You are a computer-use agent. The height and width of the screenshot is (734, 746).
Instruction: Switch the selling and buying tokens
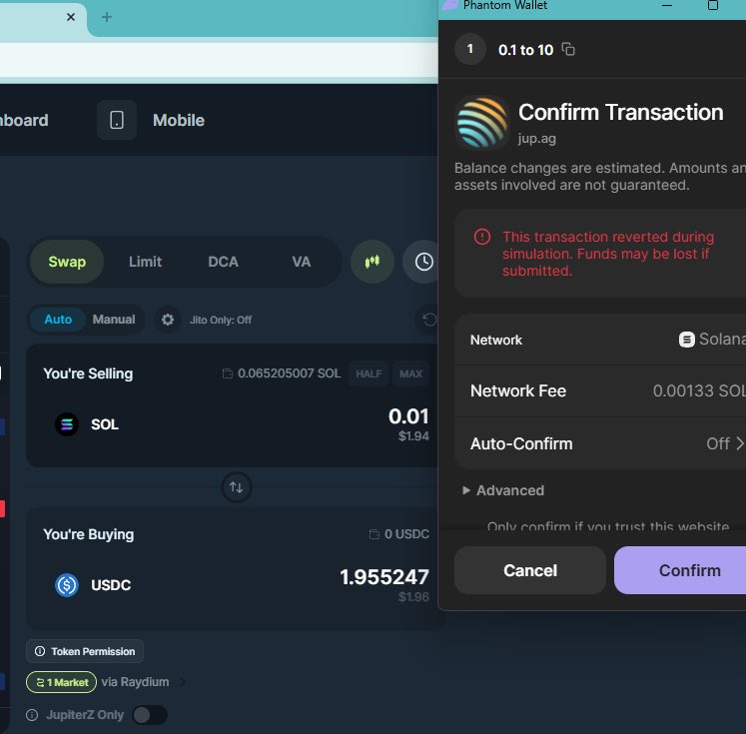[x=237, y=487]
